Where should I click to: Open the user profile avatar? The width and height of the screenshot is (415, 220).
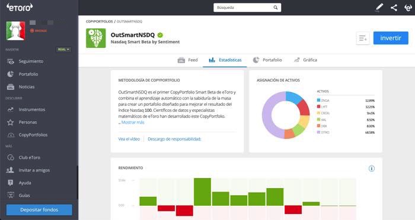15,31
